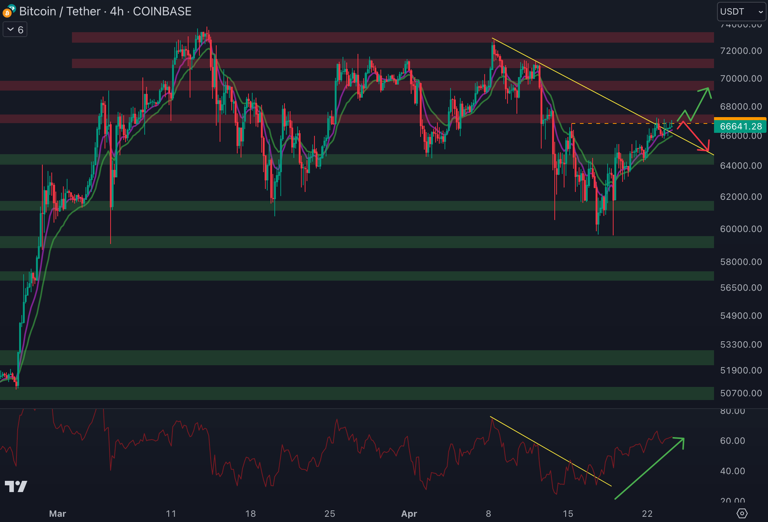Click the orange Bitcoin logo icon
768x522 pixels.
tap(6, 14)
